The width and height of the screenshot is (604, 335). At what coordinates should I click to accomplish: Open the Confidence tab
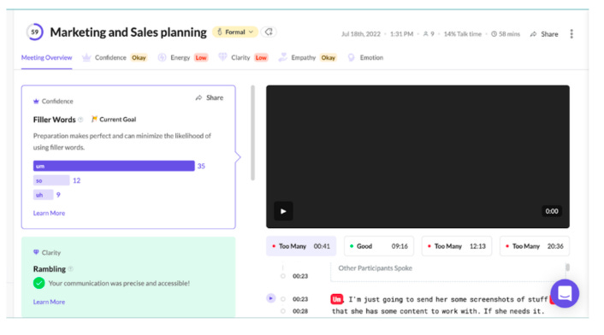[115, 58]
